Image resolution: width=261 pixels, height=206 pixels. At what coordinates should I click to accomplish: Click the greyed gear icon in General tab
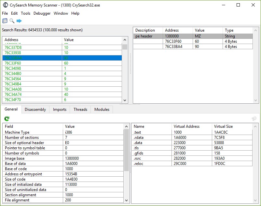[x=254, y=119]
